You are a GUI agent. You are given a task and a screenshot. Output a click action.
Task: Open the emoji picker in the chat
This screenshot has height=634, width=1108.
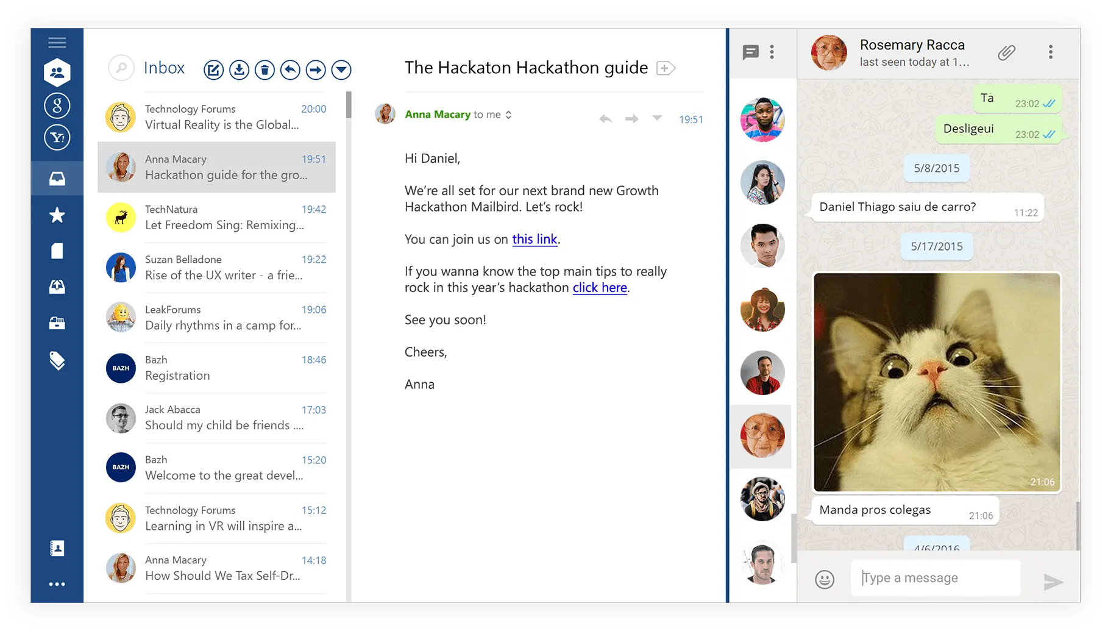824,577
